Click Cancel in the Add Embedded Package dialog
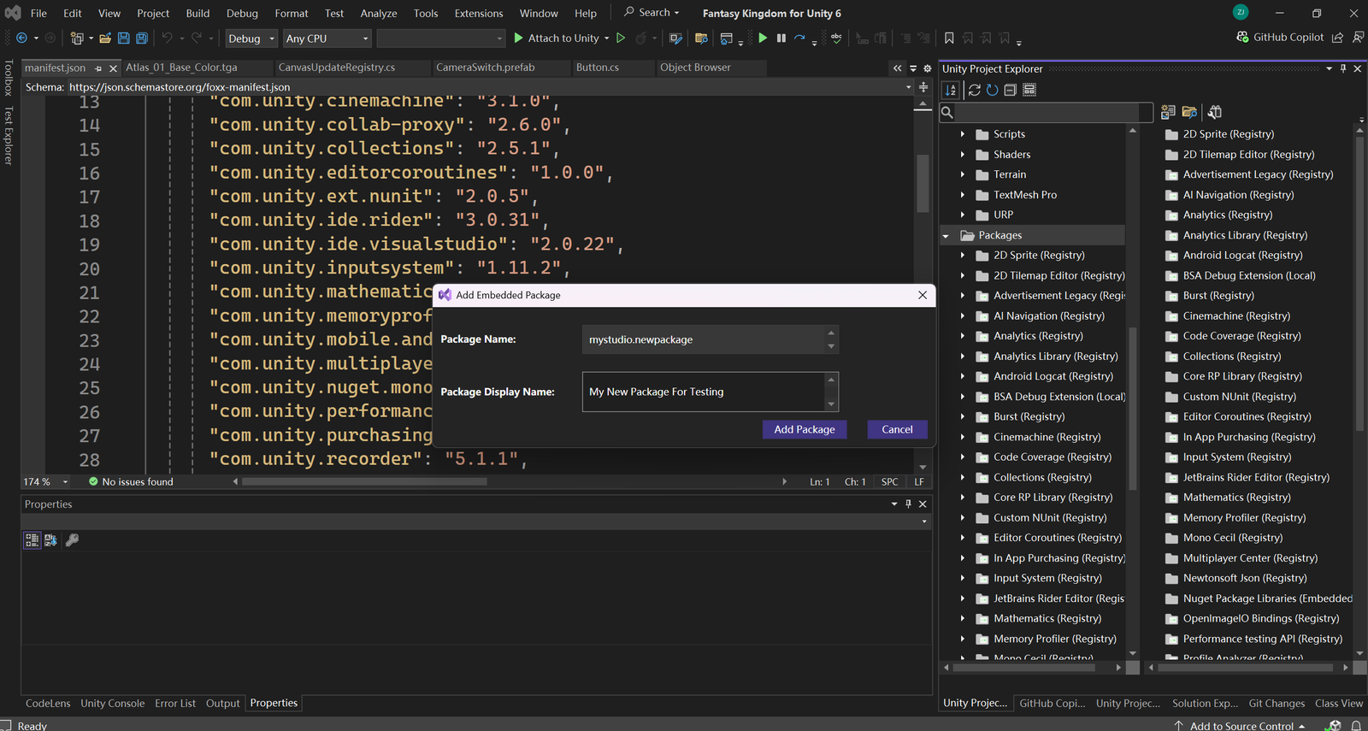 click(x=897, y=429)
